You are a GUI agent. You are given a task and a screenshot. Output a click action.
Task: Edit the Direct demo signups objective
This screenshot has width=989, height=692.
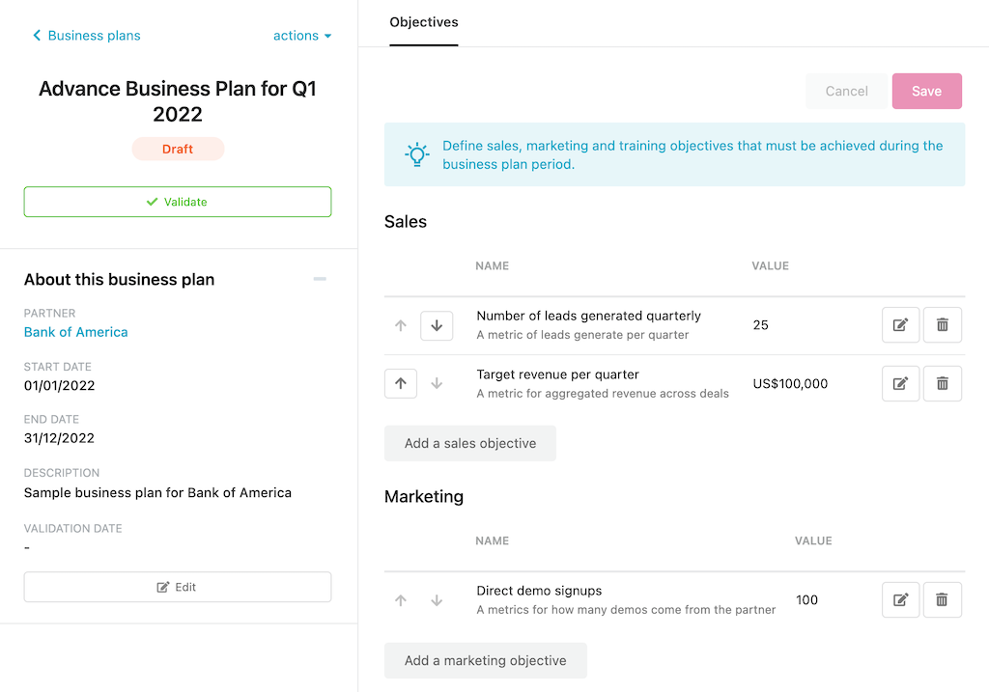[900, 600]
